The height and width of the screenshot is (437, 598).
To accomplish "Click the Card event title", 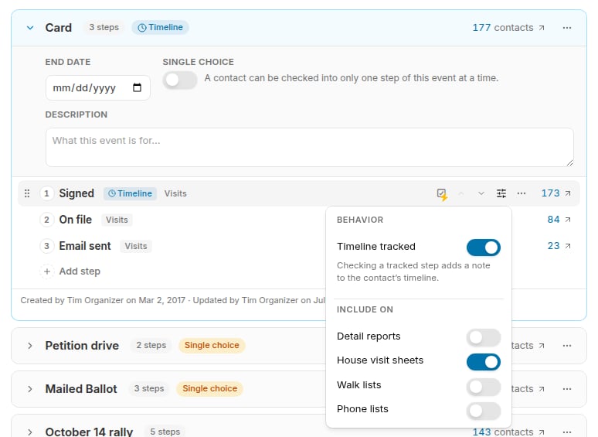I will point(59,28).
